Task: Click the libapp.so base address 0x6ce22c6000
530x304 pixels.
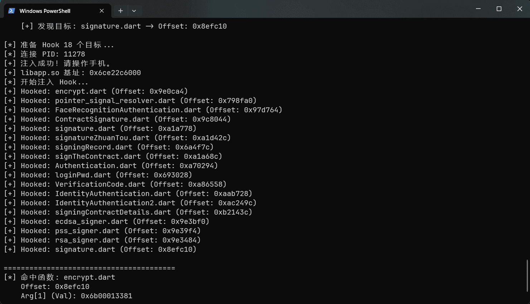Action: [x=115, y=73]
